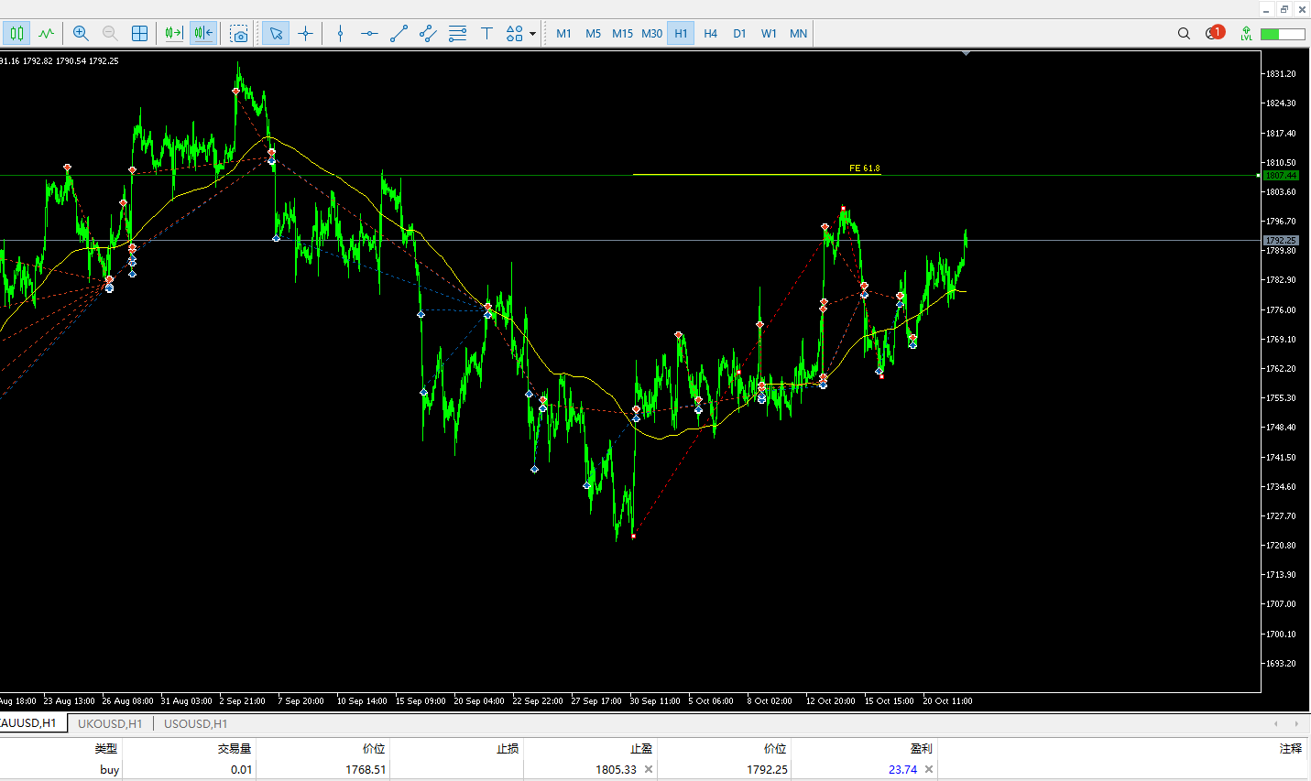Take a chart screenshot with camera icon
This screenshot has height=781, width=1311.
point(239,34)
